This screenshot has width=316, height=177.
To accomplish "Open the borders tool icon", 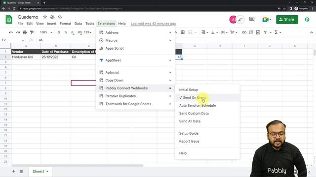I will (x=183, y=32).
